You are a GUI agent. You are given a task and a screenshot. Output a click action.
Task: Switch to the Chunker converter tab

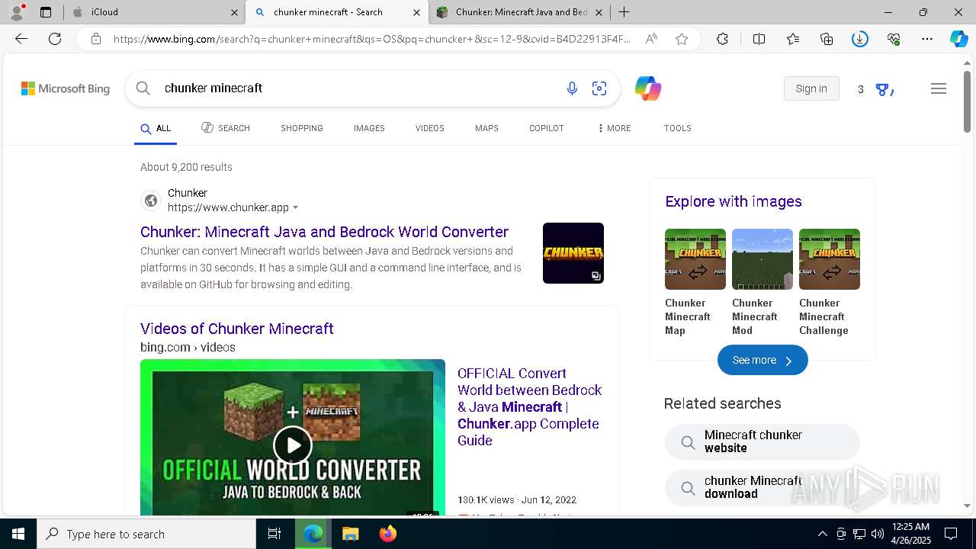tap(518, 12)
